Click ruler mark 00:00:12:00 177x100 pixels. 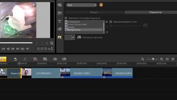[x=62, y=64]
